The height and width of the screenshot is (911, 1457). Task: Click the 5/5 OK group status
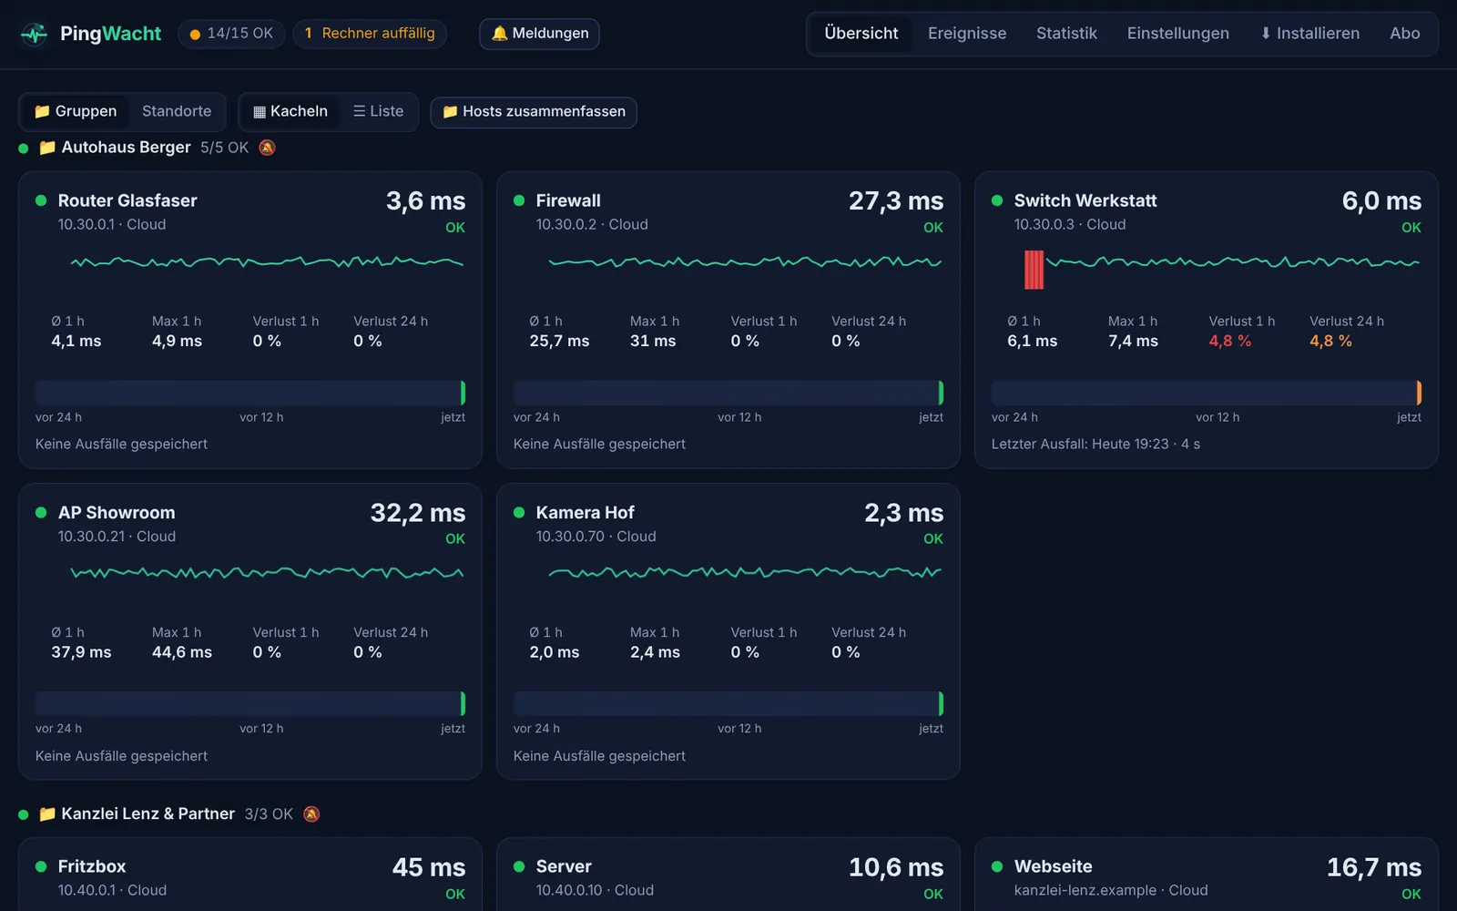click(224, 148)
